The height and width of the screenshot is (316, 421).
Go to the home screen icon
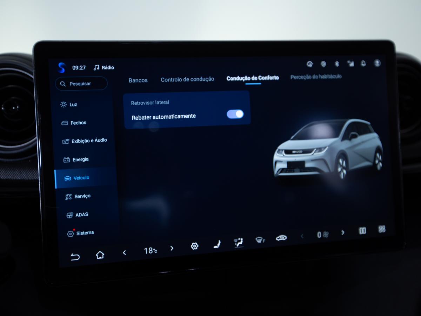[100, 255]
